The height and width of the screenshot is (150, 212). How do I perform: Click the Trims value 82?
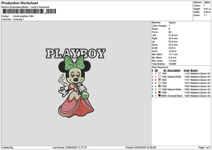pos(170,32)
